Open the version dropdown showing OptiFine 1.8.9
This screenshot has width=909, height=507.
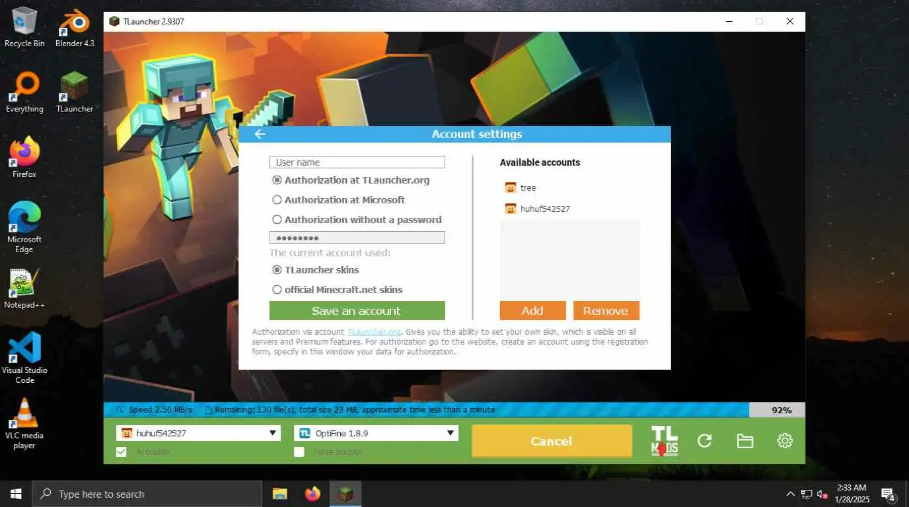[x=376, y=433]
